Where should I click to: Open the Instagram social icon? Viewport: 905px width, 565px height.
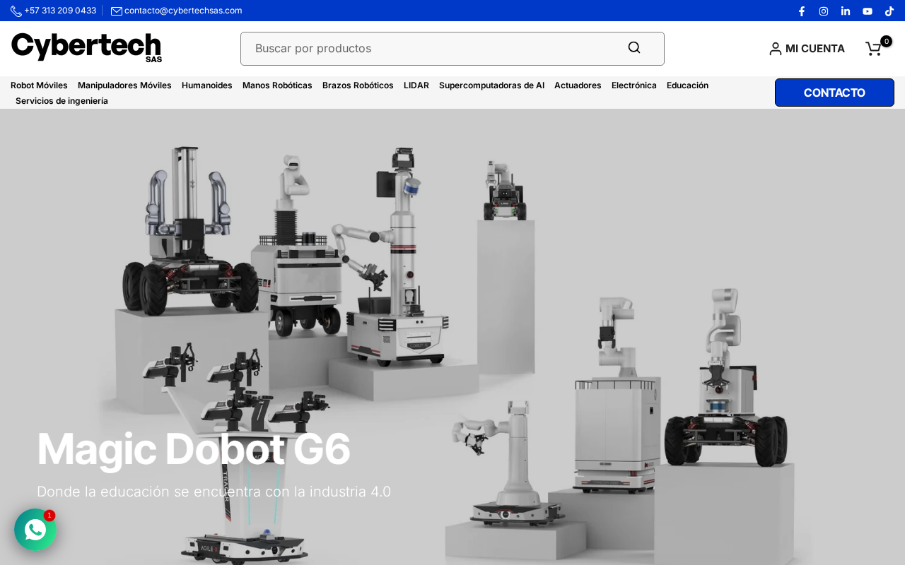[x=824, y=11]
